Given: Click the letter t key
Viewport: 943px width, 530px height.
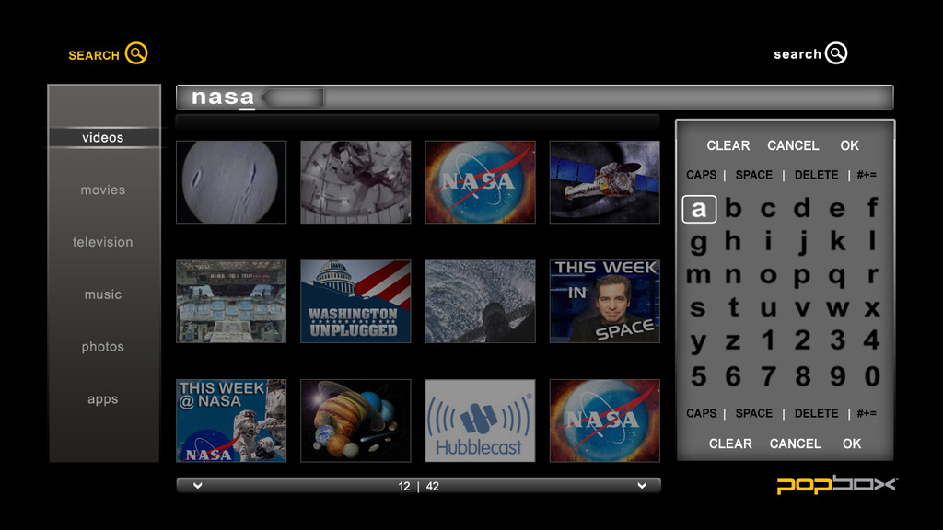Looking at the screenshot, I should click(x=733, y=307).
